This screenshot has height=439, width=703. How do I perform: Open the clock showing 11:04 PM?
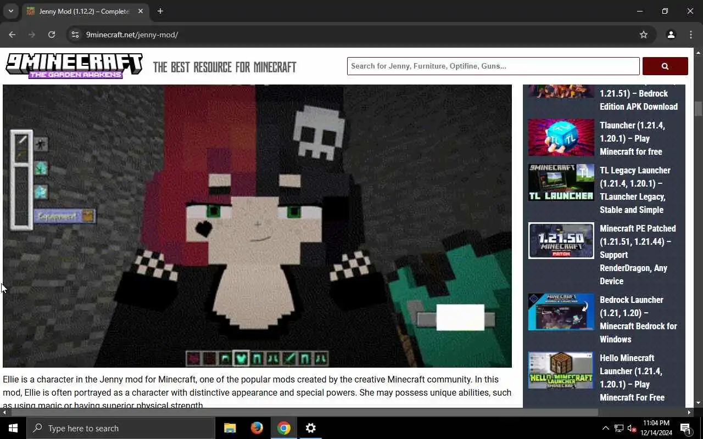click(656, 428)
